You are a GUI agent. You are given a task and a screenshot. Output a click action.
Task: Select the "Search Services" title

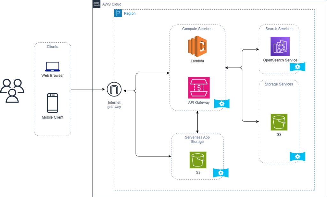(279, 29)
